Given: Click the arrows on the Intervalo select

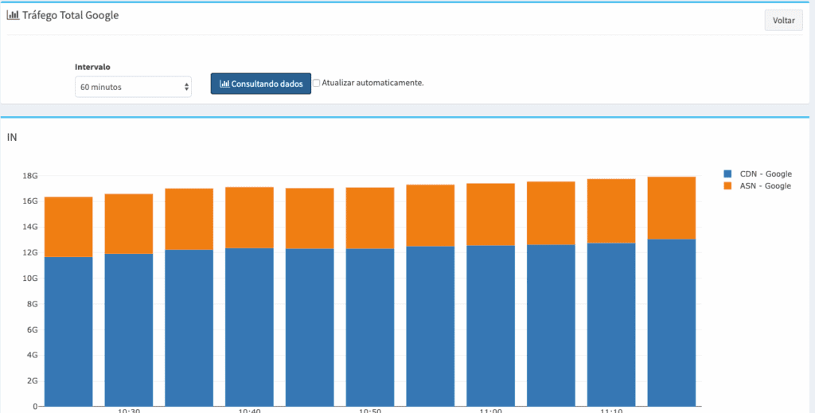Looking at the screenshot, I should point(186,87).
